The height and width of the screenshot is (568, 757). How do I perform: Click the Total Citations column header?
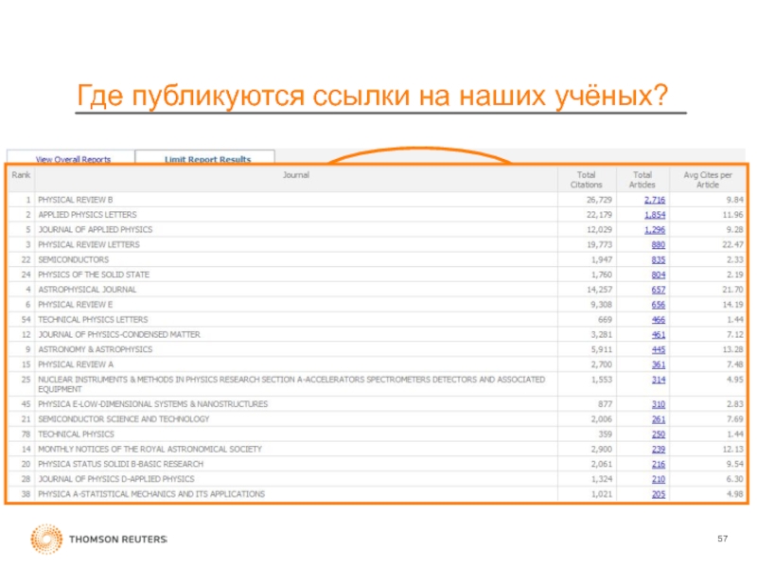pos(586,180)
